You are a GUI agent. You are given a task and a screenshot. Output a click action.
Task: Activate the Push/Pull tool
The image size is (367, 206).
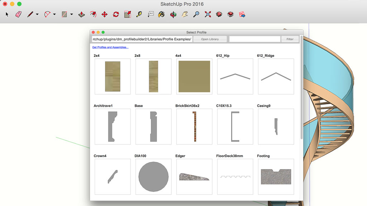(81, 15)
